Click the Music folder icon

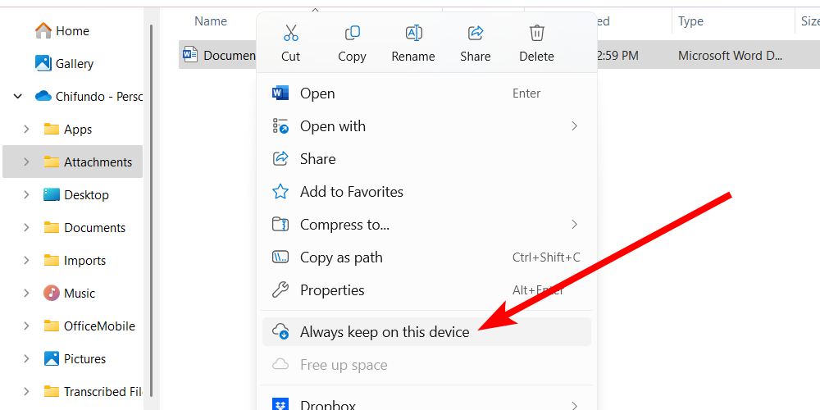pos(51,293)
